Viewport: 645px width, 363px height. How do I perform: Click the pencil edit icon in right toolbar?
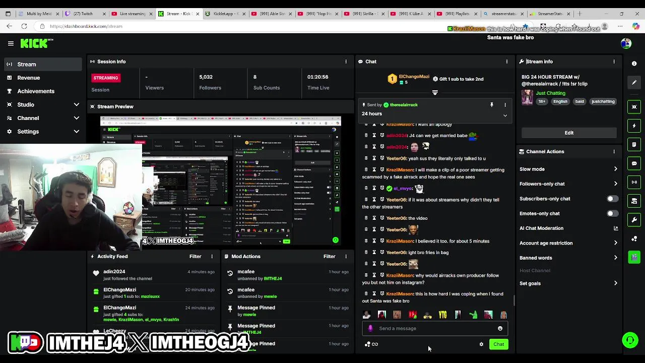634,82
